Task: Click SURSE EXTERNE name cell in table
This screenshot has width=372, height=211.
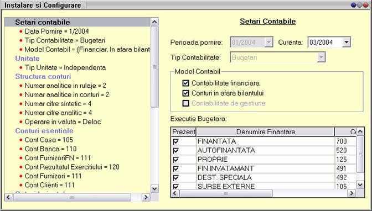Action: 266,186
